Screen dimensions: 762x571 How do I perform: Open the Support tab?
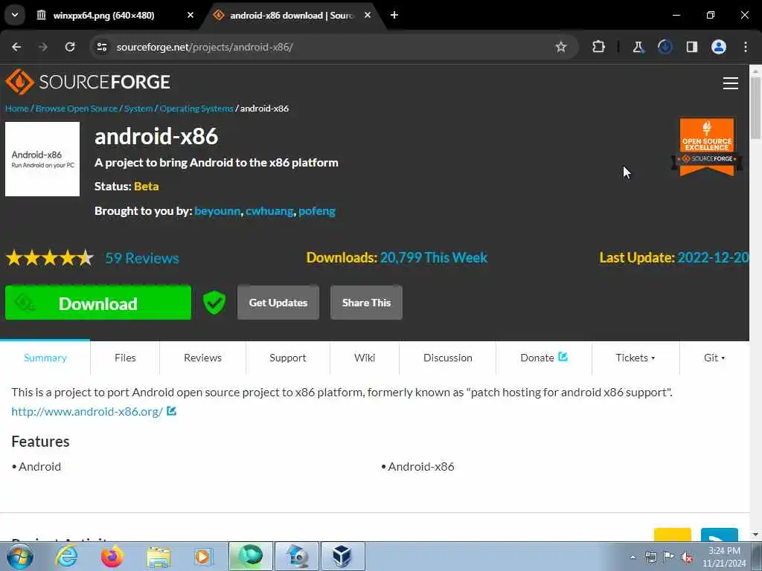click(x=288, y=358)
